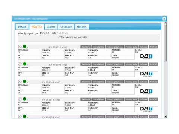Collapse the Ch 30 (546 Mhz) section
Screen dimensions: 179x134
20,81
